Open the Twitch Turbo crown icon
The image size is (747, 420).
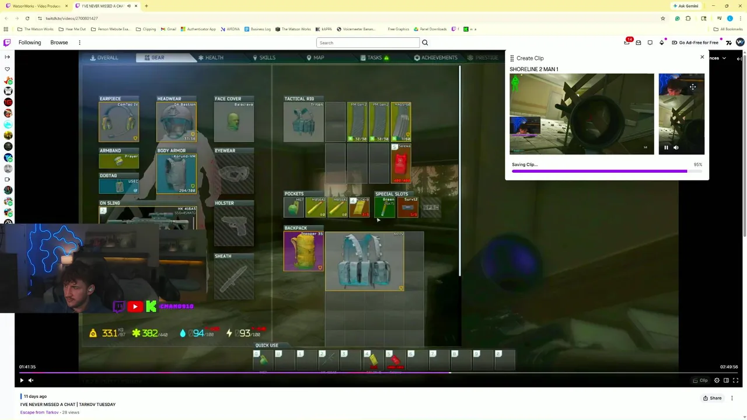729,43
